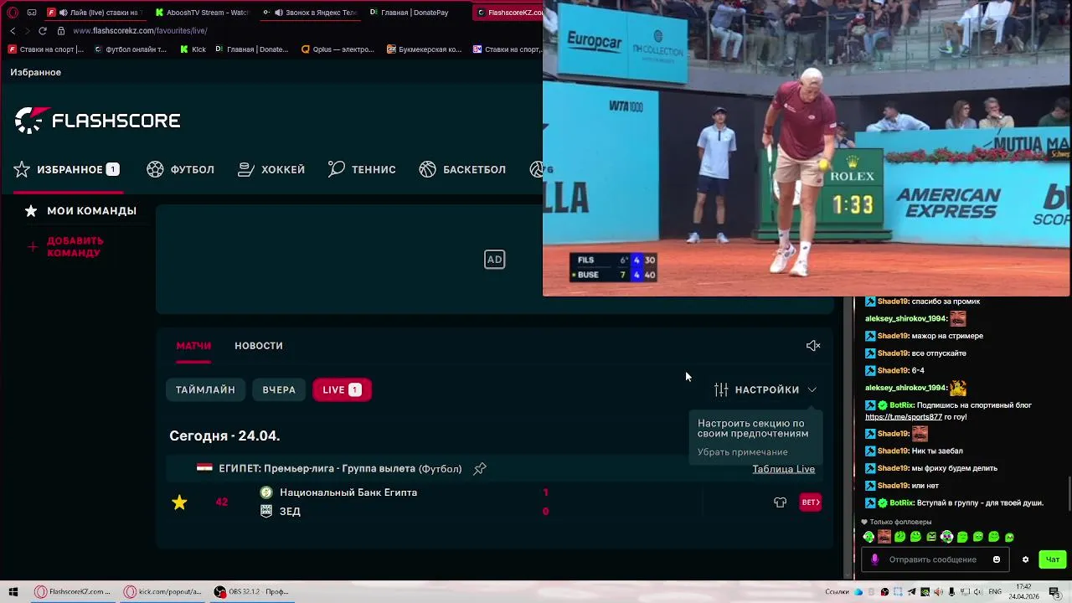This screenshot has width=1072, height=603.
Task: Toggle the pin for the Egypt league
Action: pyautogui.click(x=480, y=469)
